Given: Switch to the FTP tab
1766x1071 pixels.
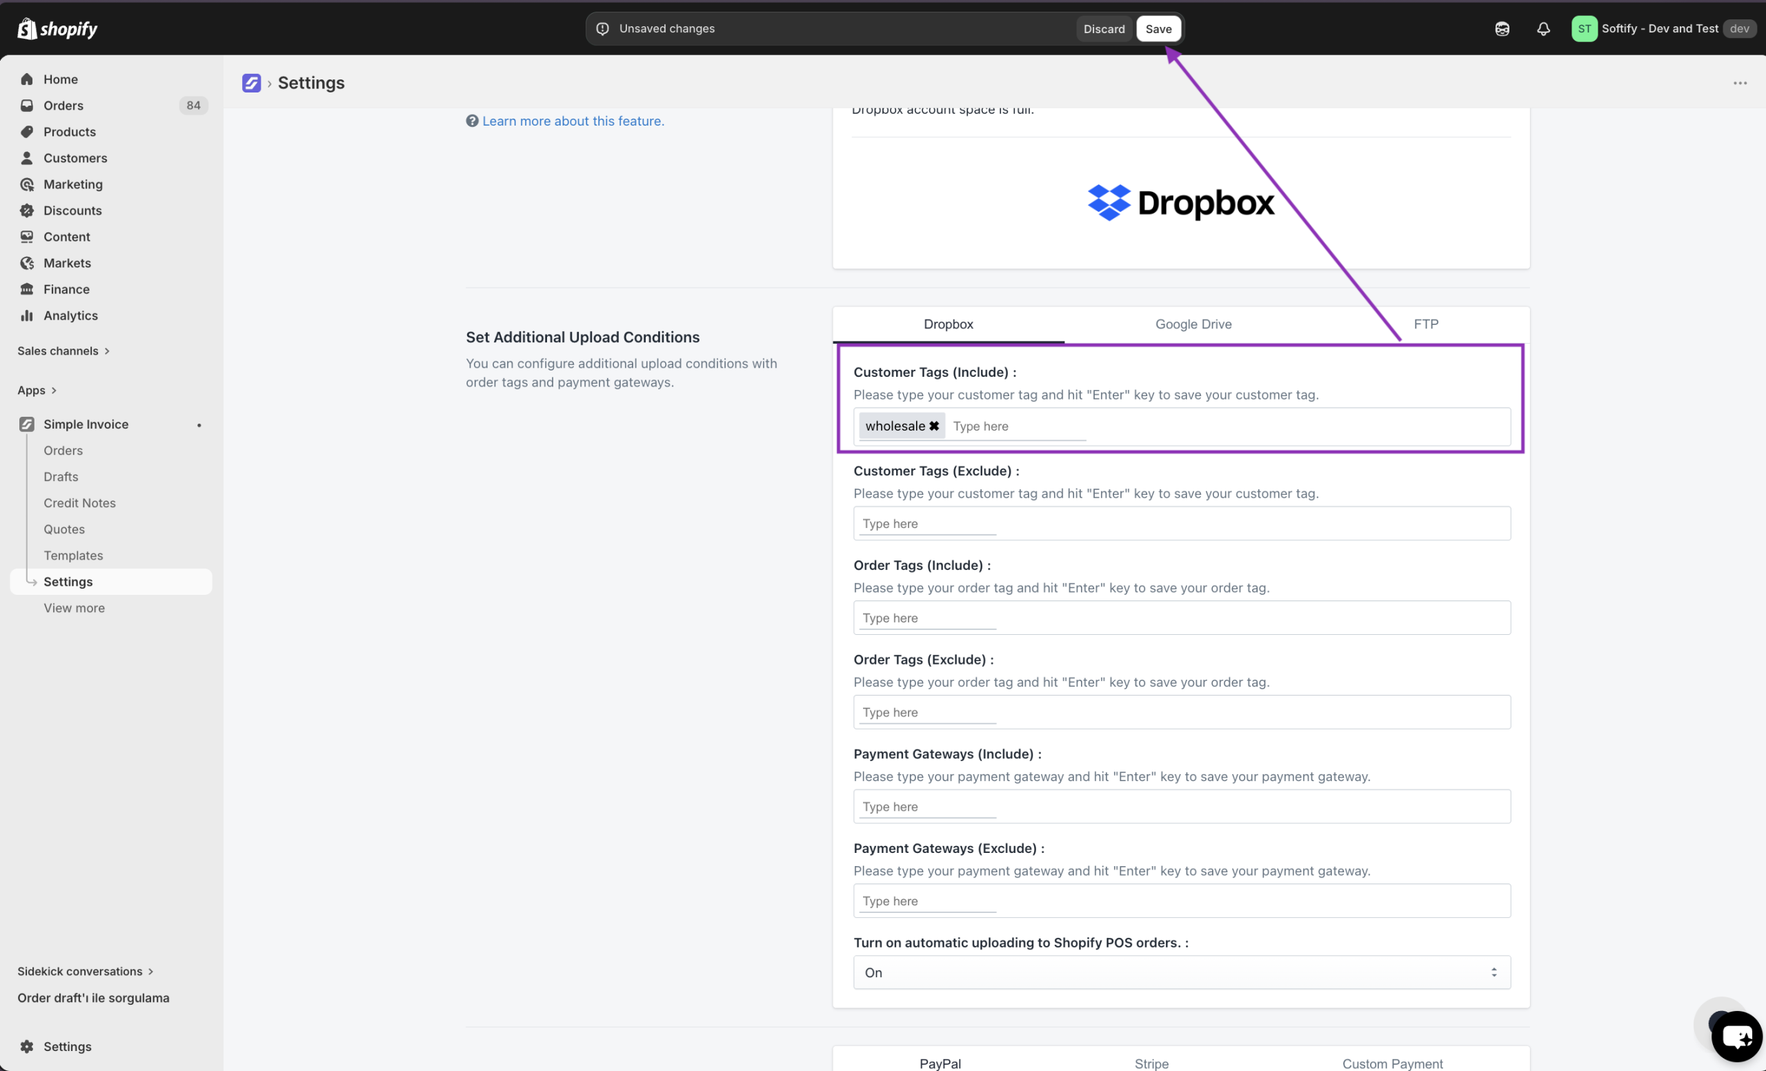Looking at the screenshot, I should (1425, 324).
